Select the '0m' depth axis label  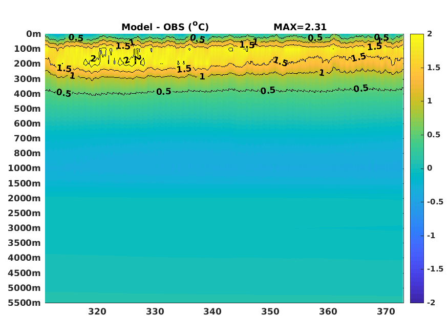[33, 34]
